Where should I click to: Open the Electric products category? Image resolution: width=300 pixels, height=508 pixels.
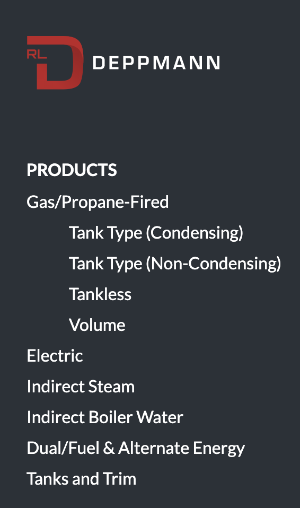click(55, 356)
